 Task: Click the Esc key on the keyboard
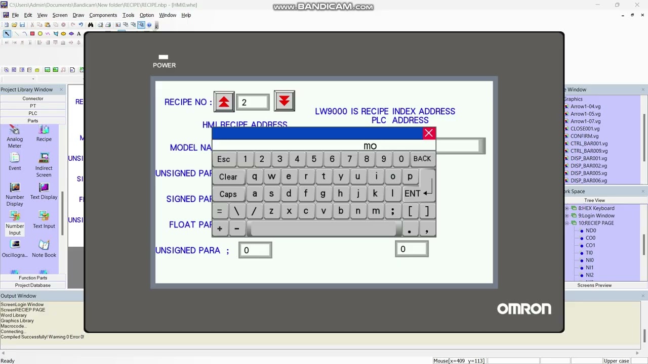223,159
